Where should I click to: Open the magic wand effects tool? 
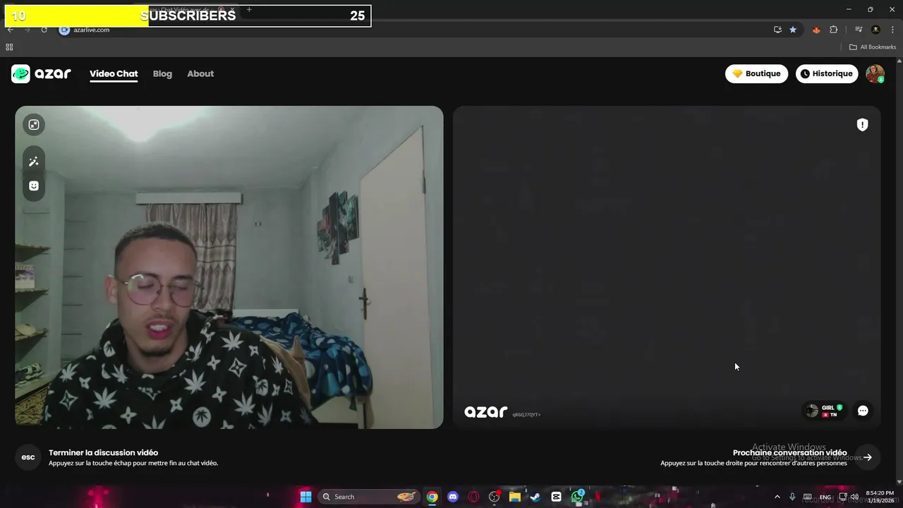(x=34, y=162)
